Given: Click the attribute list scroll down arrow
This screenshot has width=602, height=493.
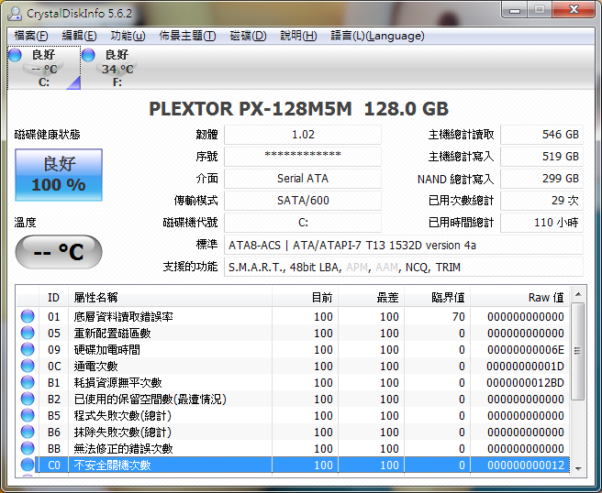Looking at the screenshot, I should (578, 468).
